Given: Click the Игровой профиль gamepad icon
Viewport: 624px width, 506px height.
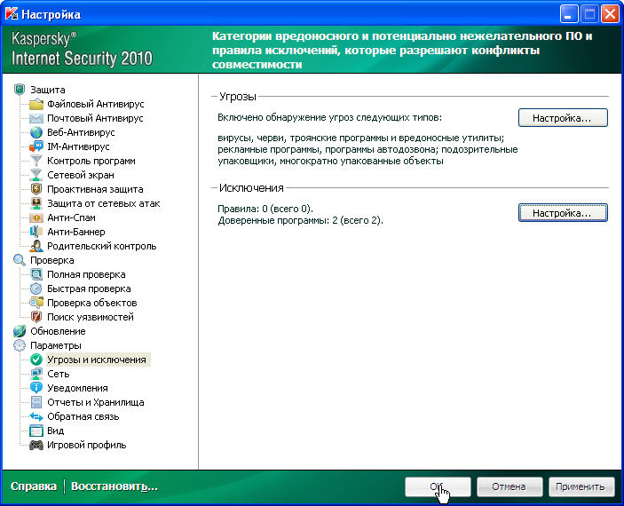Looking at the screenshot, I should 36,445.
